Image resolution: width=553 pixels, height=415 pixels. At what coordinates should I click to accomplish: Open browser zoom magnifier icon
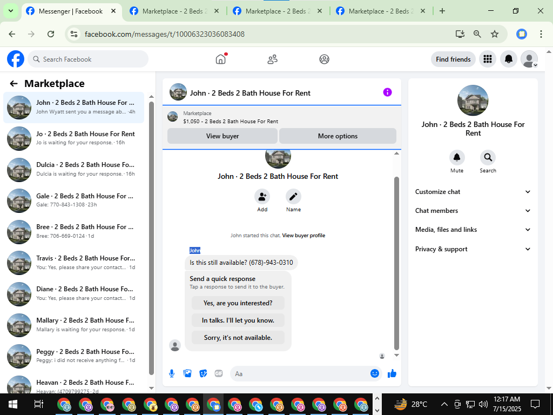pyautogui.click(x=477, y=34)
